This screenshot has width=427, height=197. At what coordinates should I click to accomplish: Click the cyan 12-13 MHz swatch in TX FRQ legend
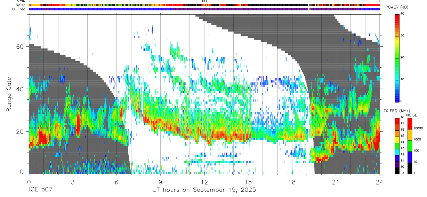click(x=397, y=152)
